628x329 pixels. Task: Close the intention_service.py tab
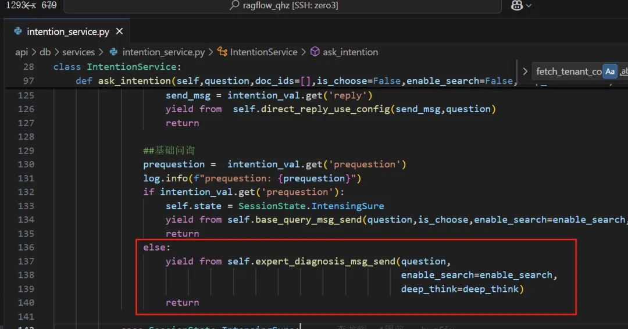point(119,31)
